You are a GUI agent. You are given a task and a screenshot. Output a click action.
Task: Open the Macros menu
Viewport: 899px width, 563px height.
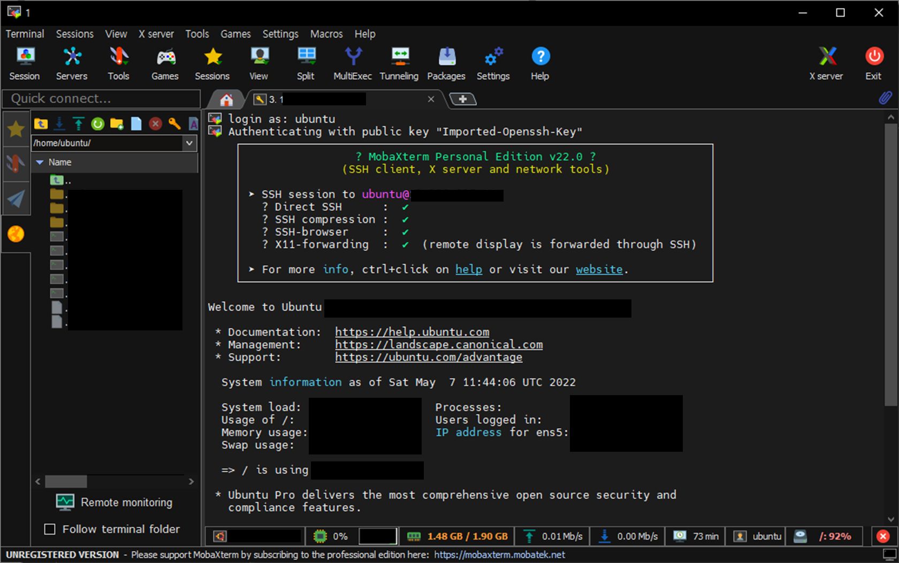(326, 34)
